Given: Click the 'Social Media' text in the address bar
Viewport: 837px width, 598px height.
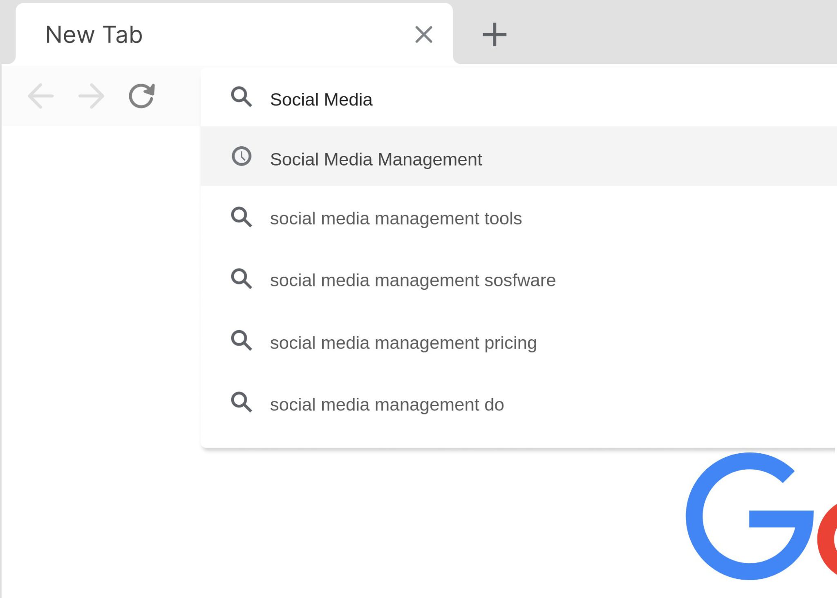Looking at the screenshot, I should point(321,99).
